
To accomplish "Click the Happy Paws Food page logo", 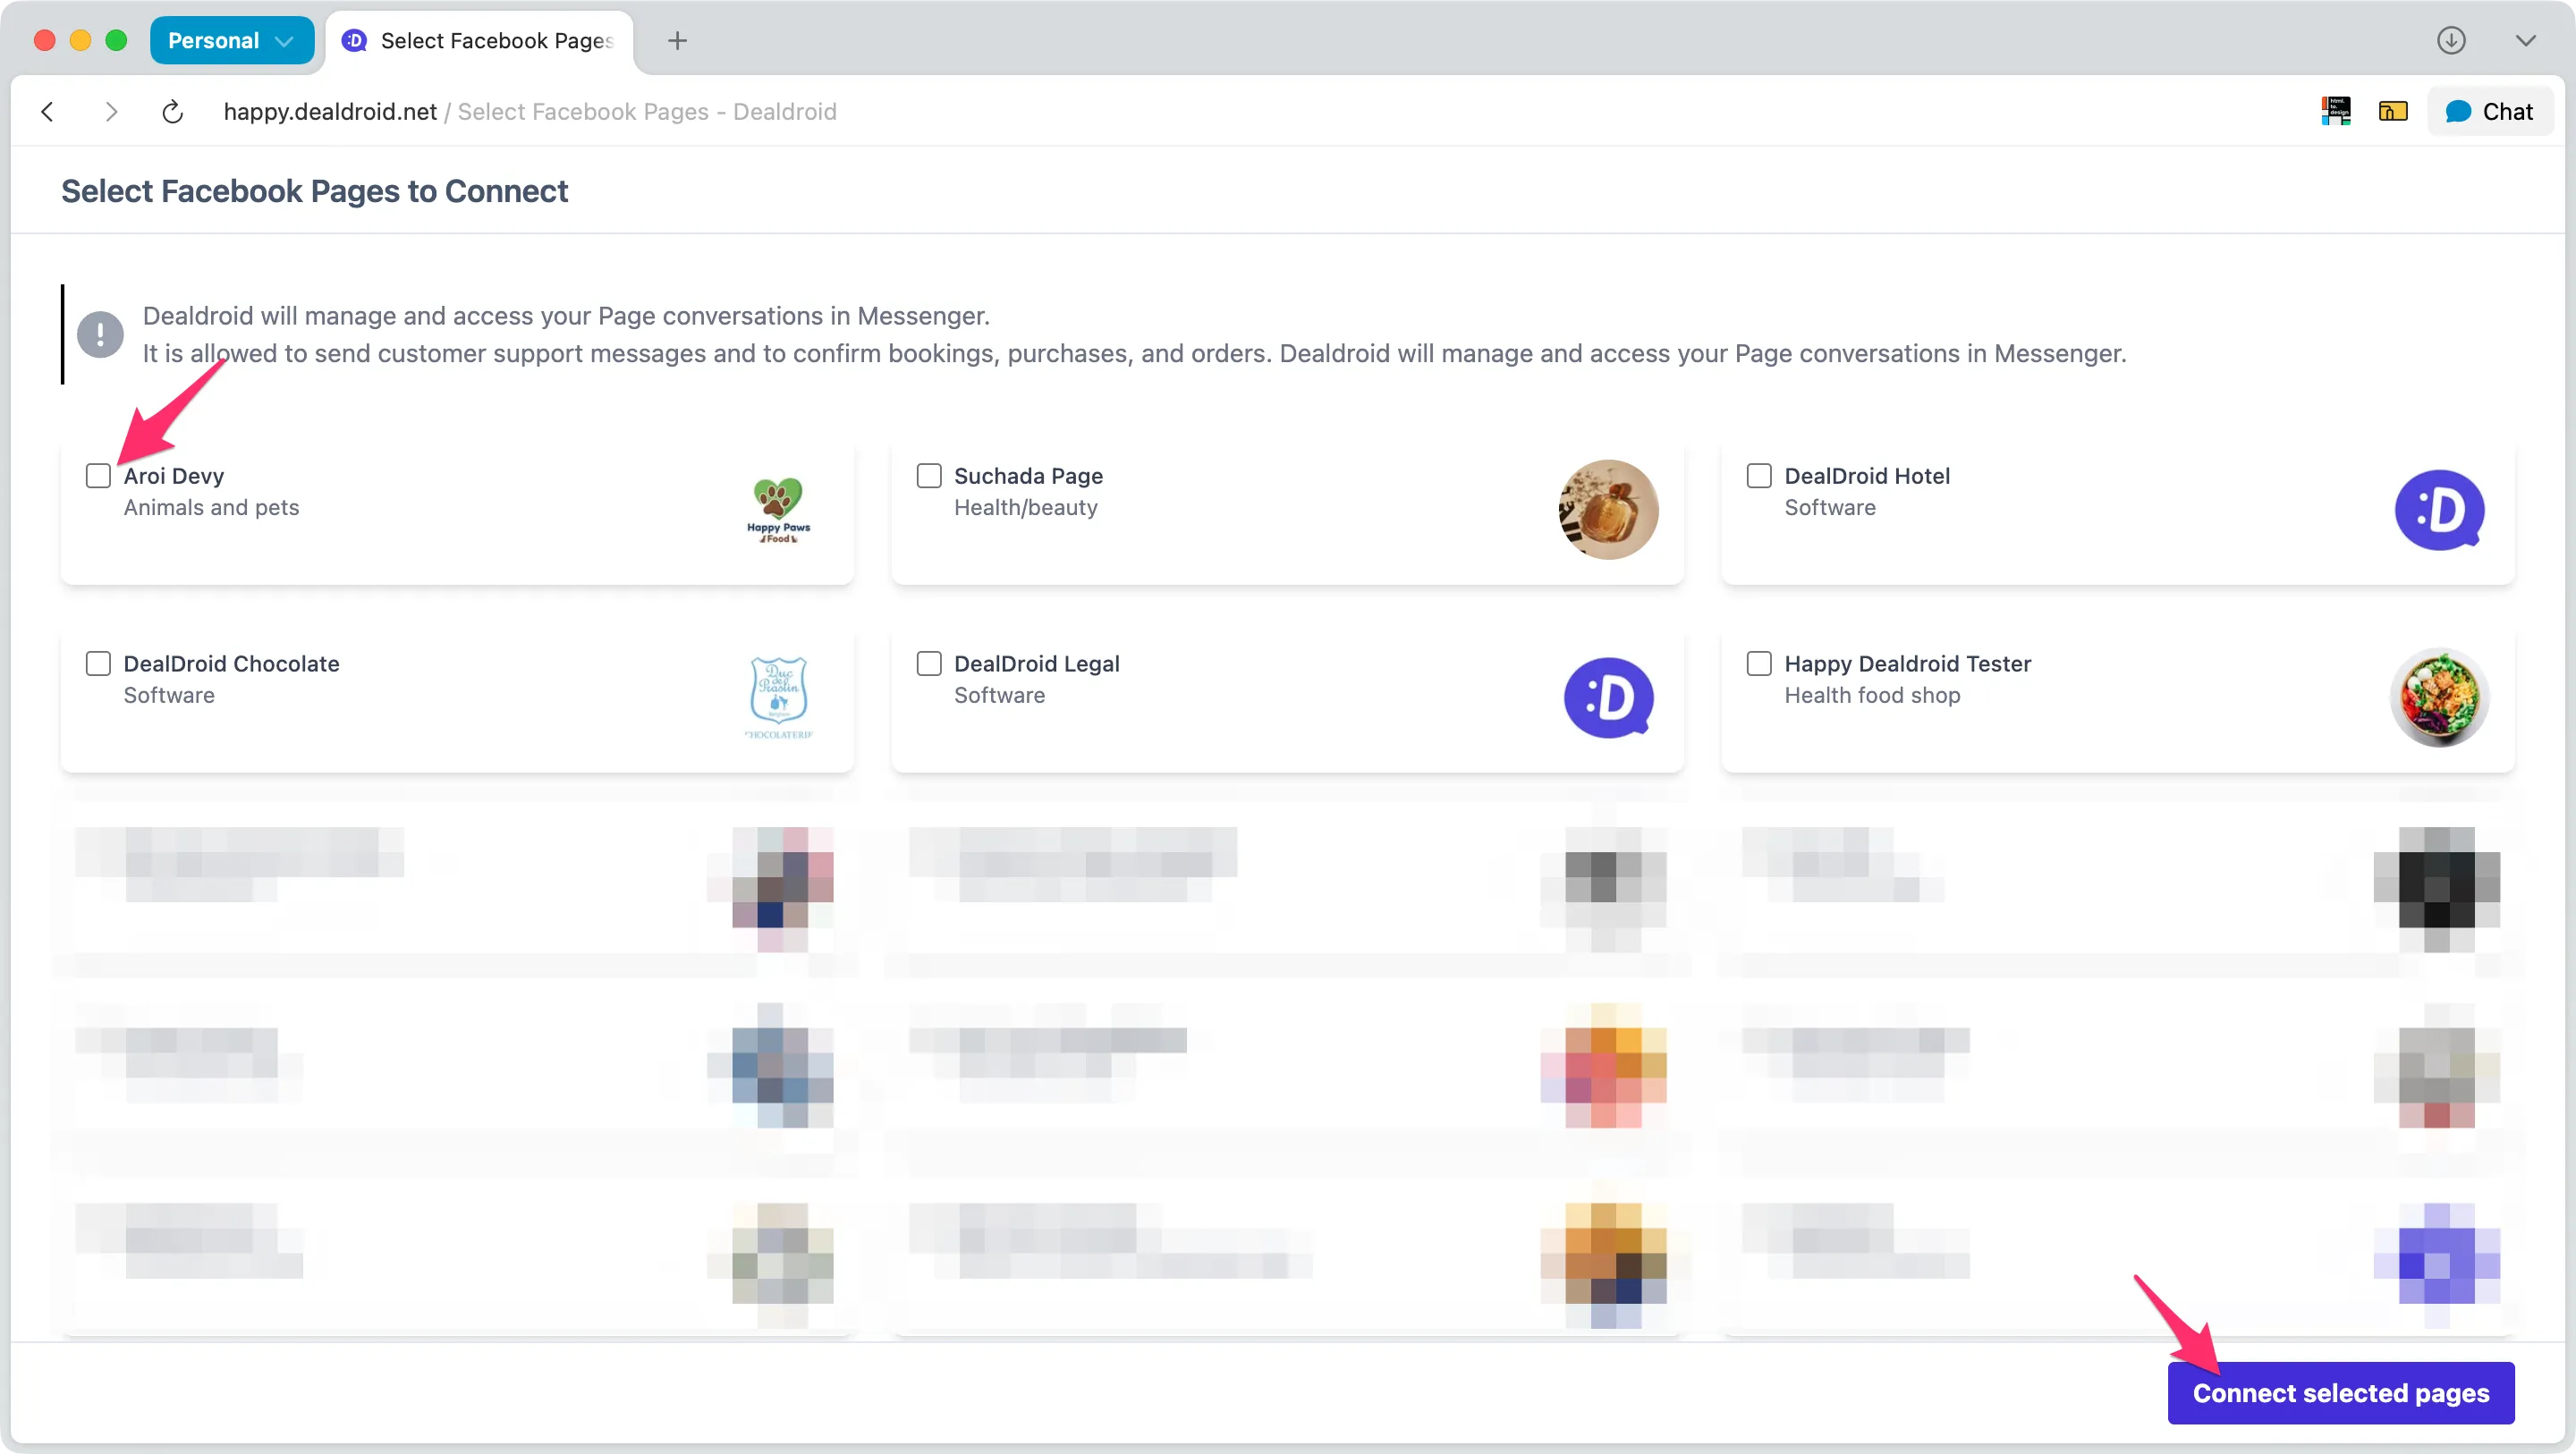I will tap(779, 510).
